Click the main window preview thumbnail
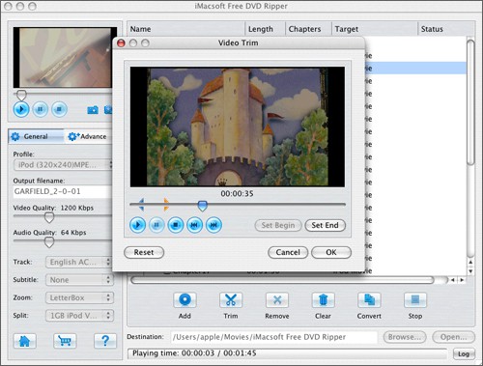 pyautogui.click(x=63, y=57)
